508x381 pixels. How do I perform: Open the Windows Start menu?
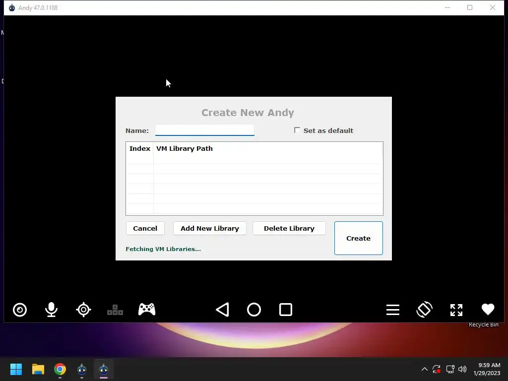[x=16, y=369]
